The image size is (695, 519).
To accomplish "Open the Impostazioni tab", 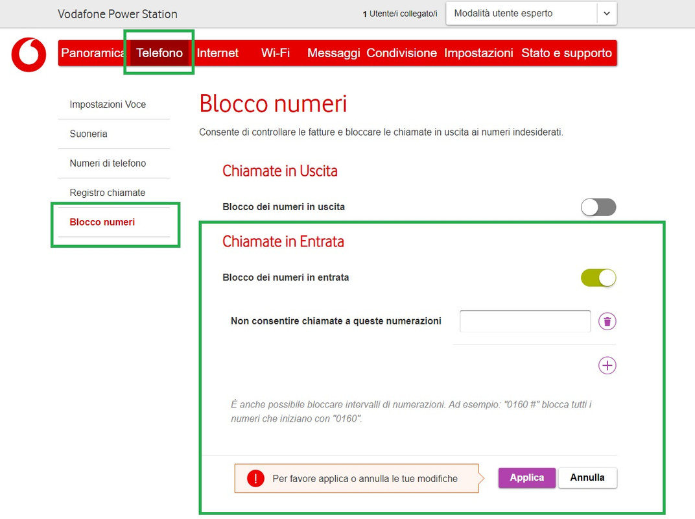I will coord(478,53).
